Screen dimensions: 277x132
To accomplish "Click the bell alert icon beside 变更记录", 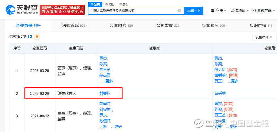I will click(37, 37).
